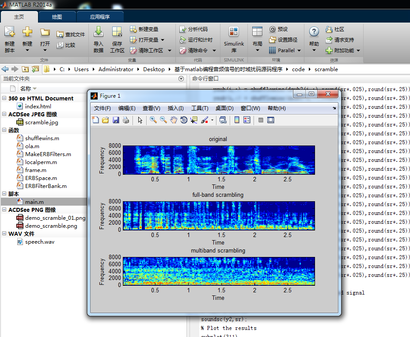Toggle the Zoom Out tool in Figure 1
The image size is (410, 337).
tap(163, 120)
